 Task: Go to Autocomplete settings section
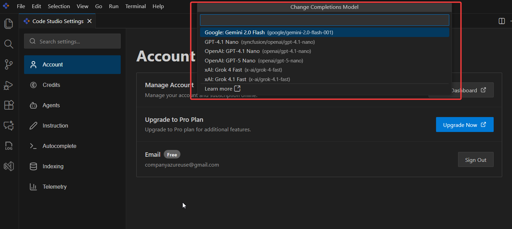coord(59,146)
